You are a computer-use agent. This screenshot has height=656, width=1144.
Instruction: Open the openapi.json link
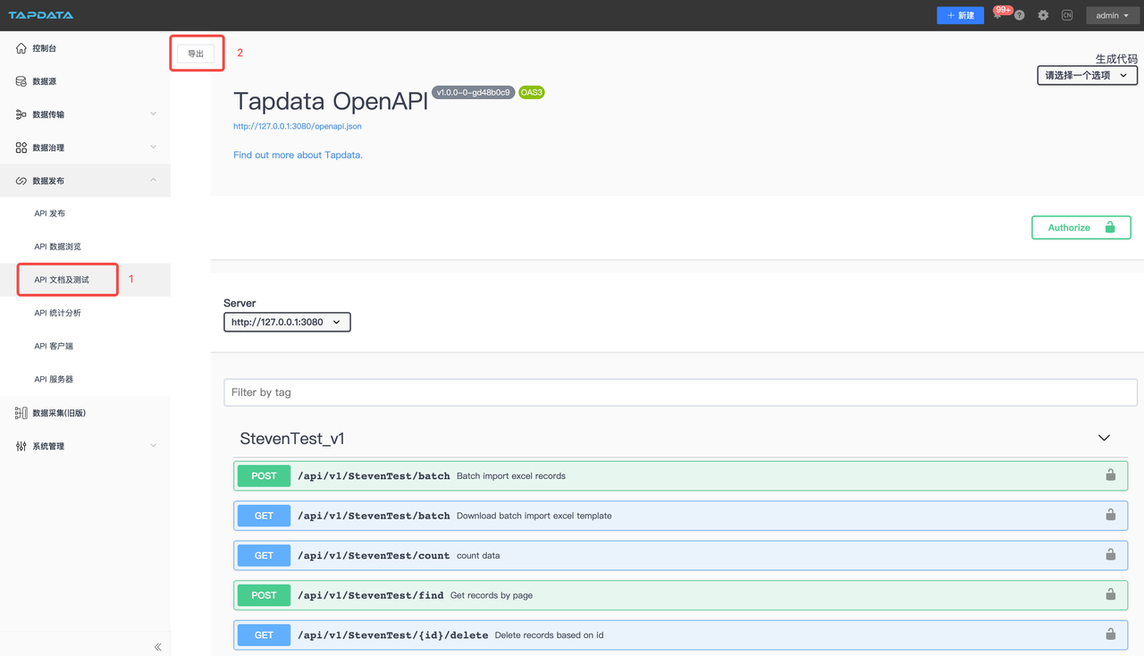pyautogui.click(x=298, y=126)
